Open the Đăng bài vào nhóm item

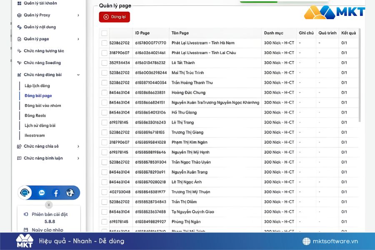coord(42,105)
